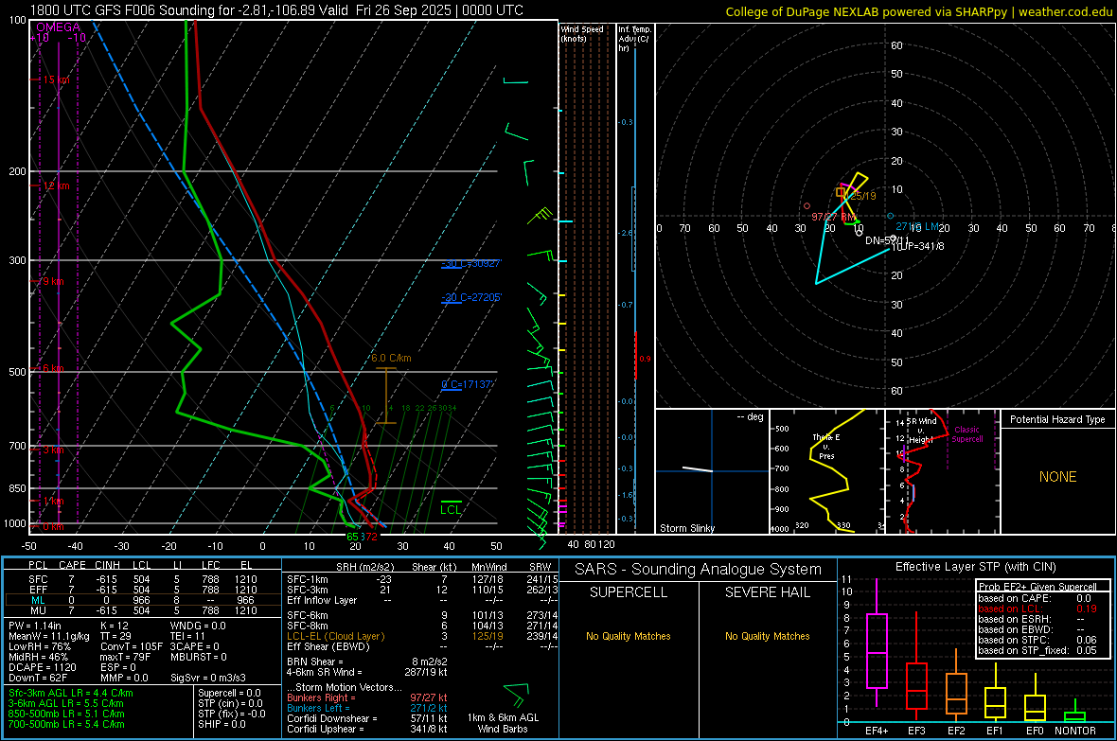Select the highlighted 'ML' parcel row

(142, 600)
